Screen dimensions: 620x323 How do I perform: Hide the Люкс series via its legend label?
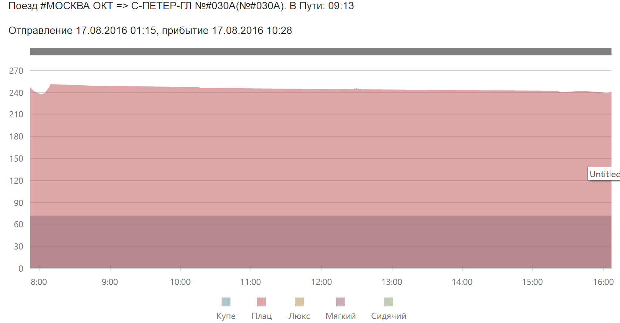tap(299, 316)
